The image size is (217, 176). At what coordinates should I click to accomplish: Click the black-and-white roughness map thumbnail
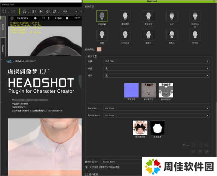(166, 90)
